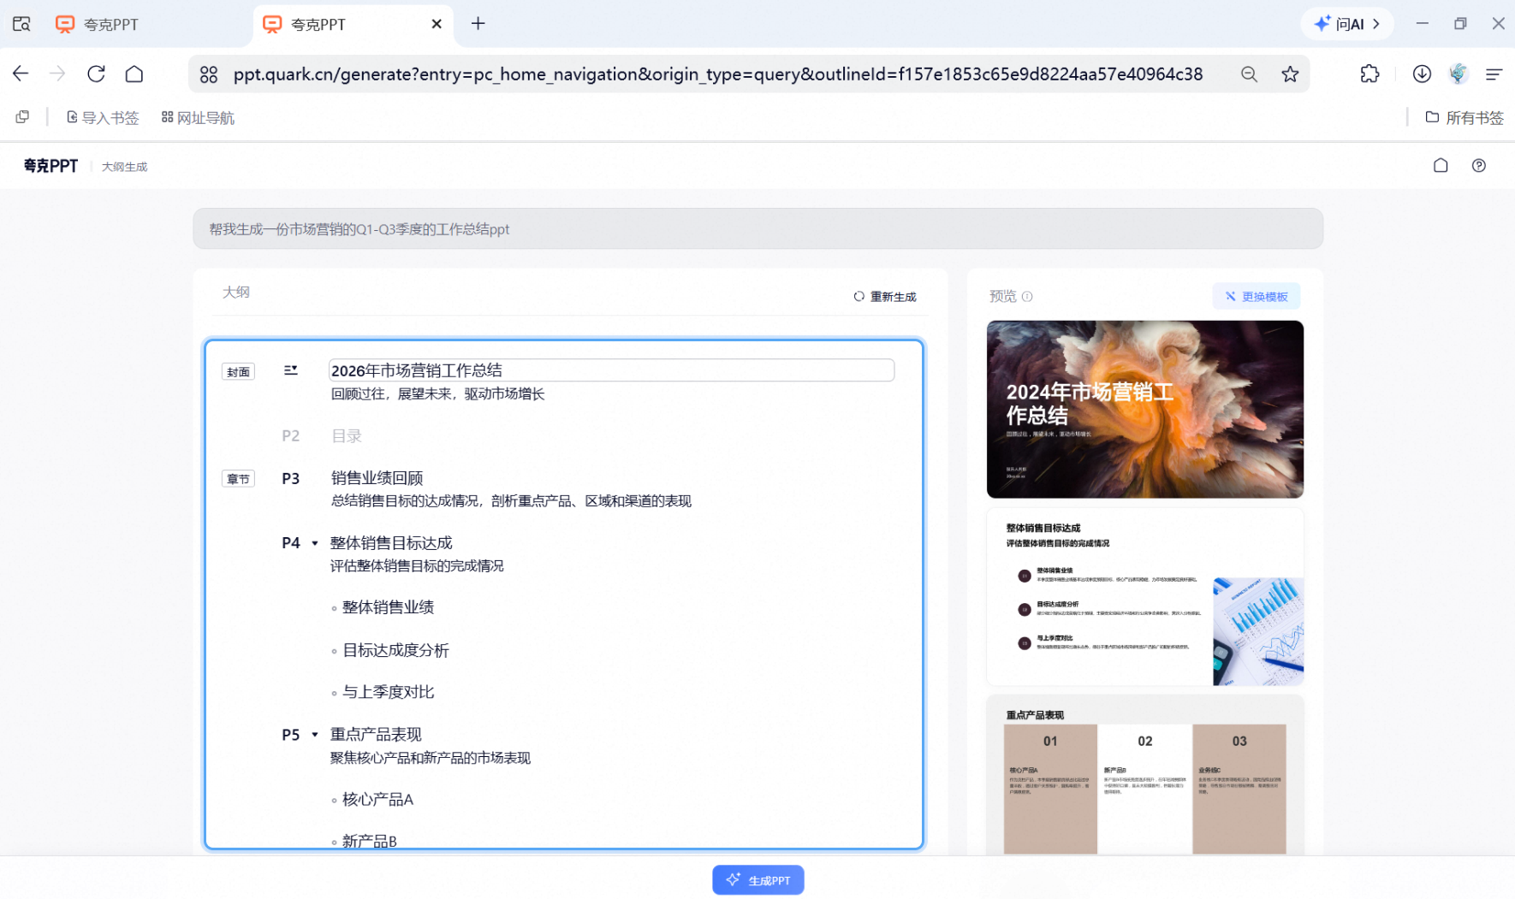Click 更换模板 to change the template

pos(1256,297)
